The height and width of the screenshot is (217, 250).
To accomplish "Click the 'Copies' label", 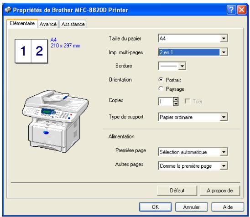I will pyautogui.click(x=116, y=100).
